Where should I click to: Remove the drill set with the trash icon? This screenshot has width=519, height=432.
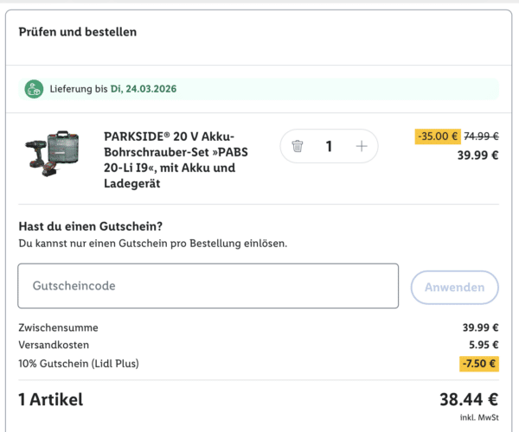(298, 146)
